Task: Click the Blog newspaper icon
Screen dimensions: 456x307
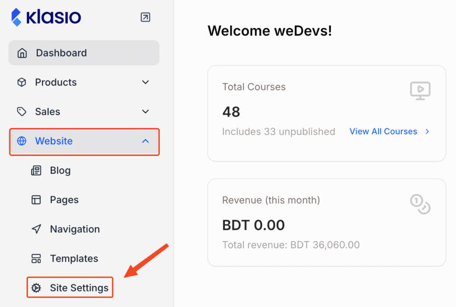Action: (x=36, y=171)
